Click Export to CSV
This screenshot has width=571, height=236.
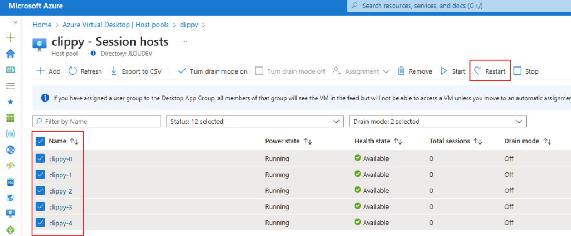point(136,71)
